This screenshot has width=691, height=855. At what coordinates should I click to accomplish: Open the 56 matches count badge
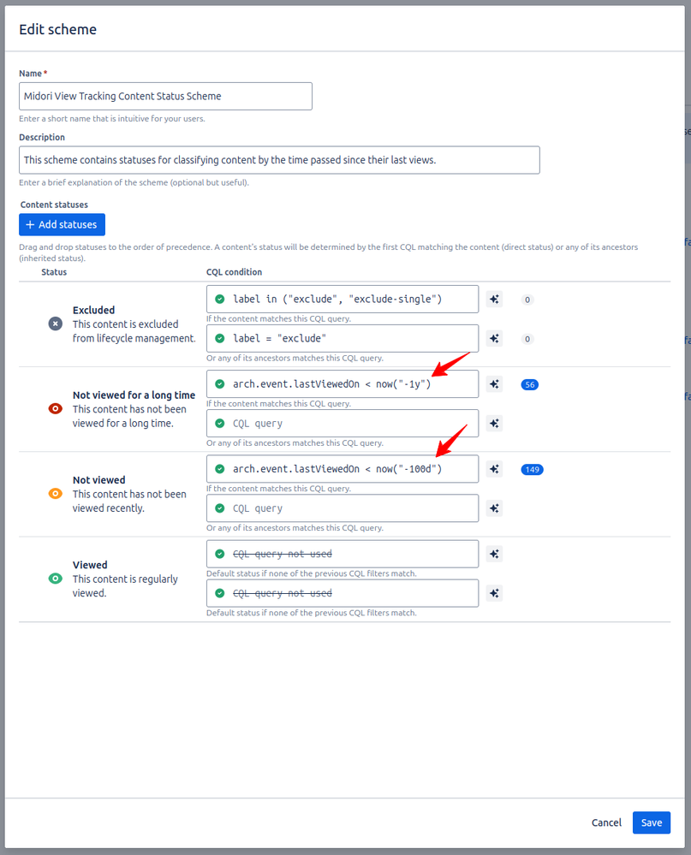(x=529, y=384)
